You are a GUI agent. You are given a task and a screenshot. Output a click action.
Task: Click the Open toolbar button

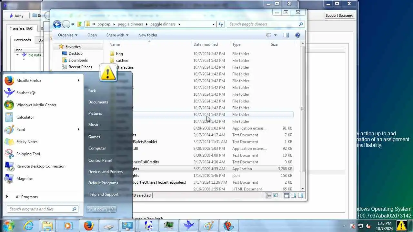pos(92,35)
